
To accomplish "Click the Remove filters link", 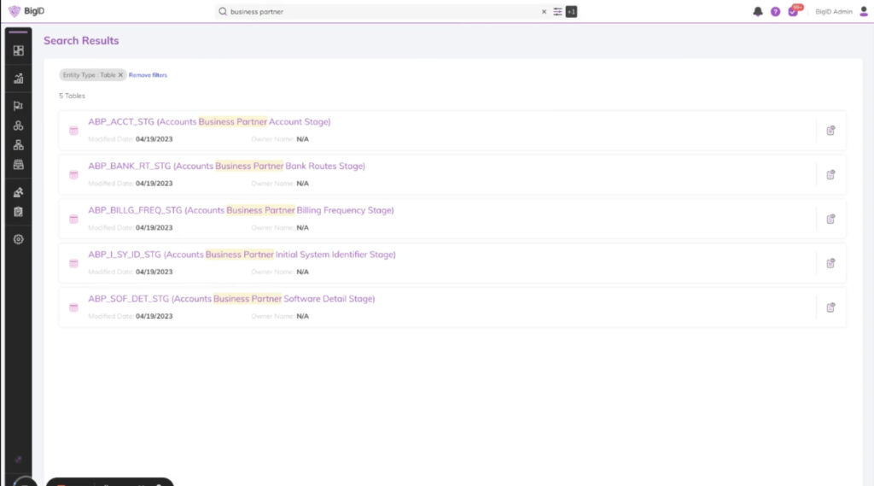I will coord(148,75).
